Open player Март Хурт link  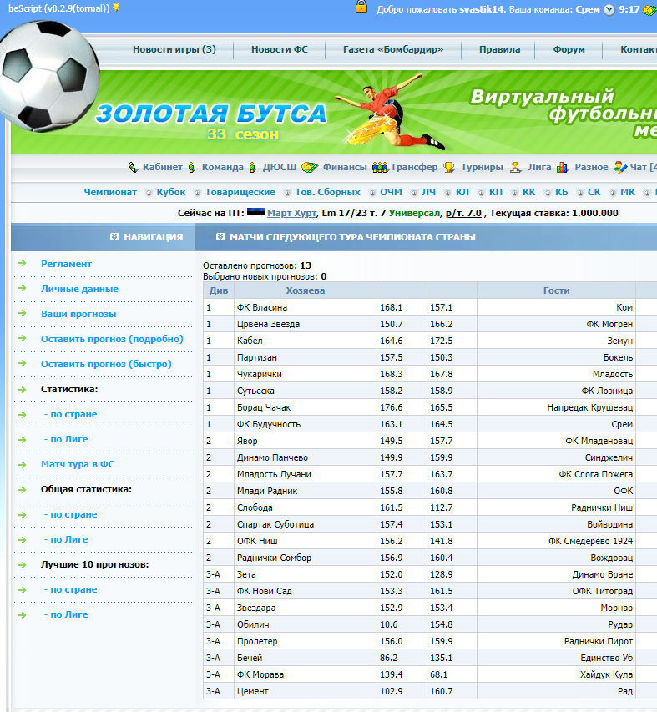(291, 213)
